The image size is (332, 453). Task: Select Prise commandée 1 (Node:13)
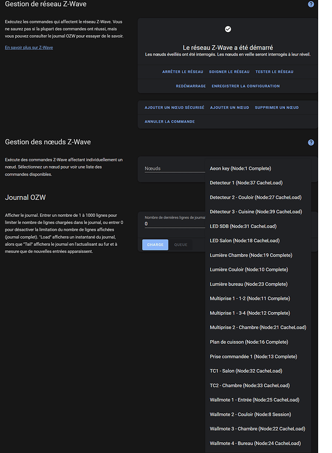tap(258, 356)
